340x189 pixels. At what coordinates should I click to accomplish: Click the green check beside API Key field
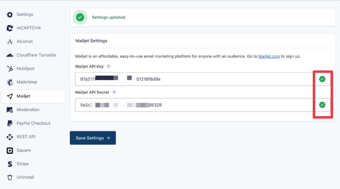(322, 79)
